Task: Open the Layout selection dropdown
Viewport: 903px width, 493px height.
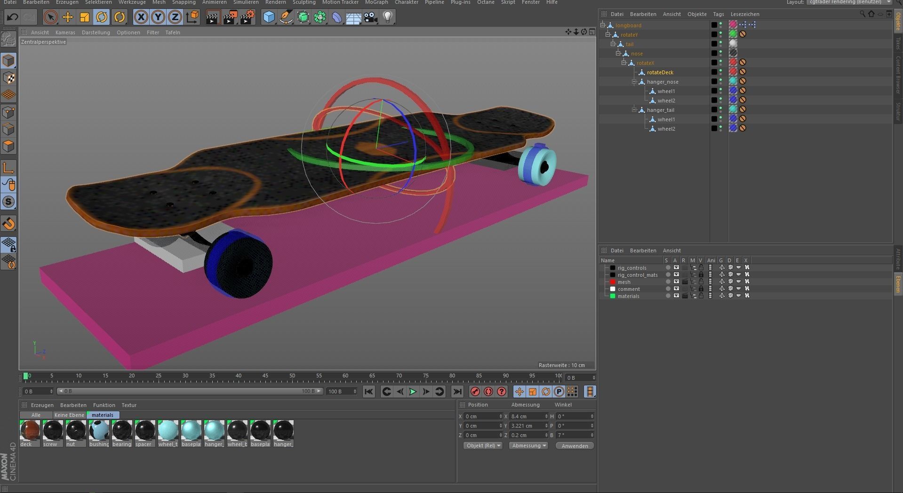Action: point(849,2)
